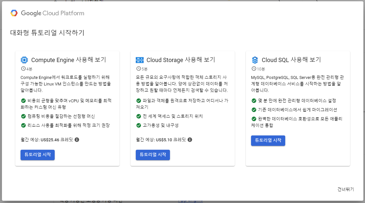
Task: Click checkmark icon for 데이터베이스 호환성 item
Action: [x=254, y=119]
